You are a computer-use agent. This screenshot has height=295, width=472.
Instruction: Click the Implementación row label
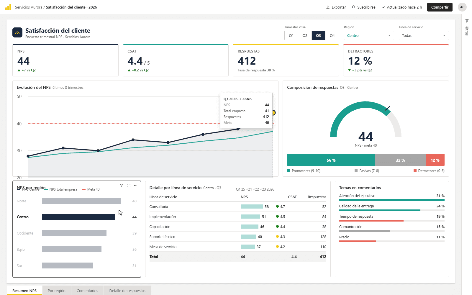[163, 217]
